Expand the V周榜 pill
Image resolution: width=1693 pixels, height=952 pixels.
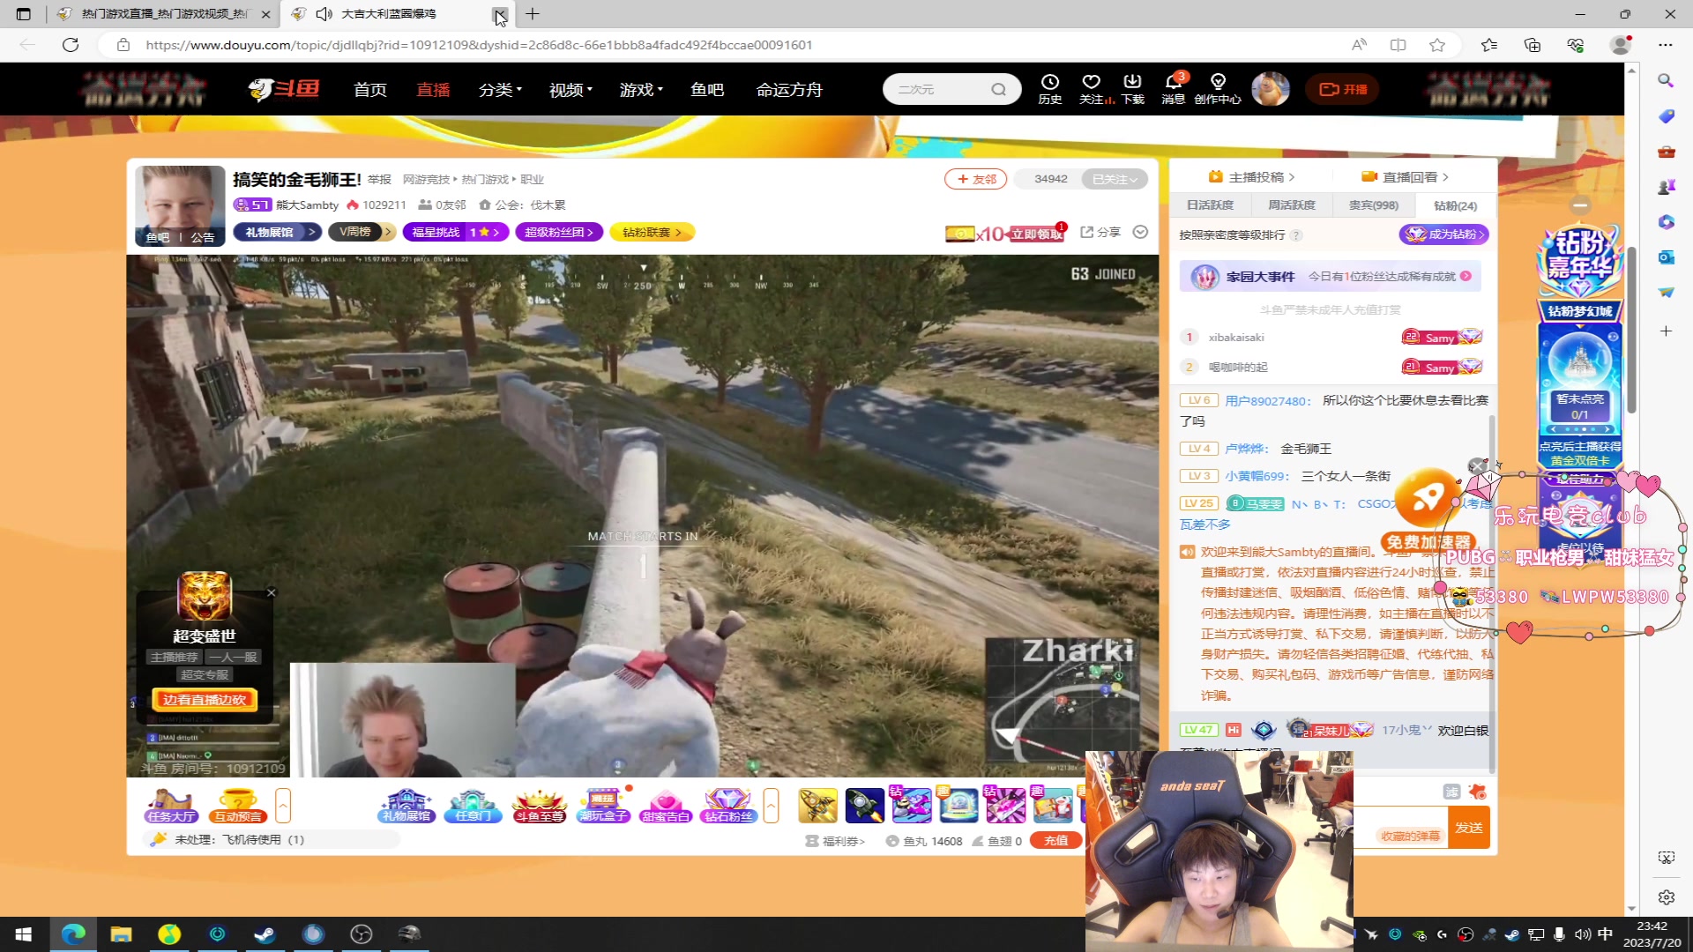362,232
